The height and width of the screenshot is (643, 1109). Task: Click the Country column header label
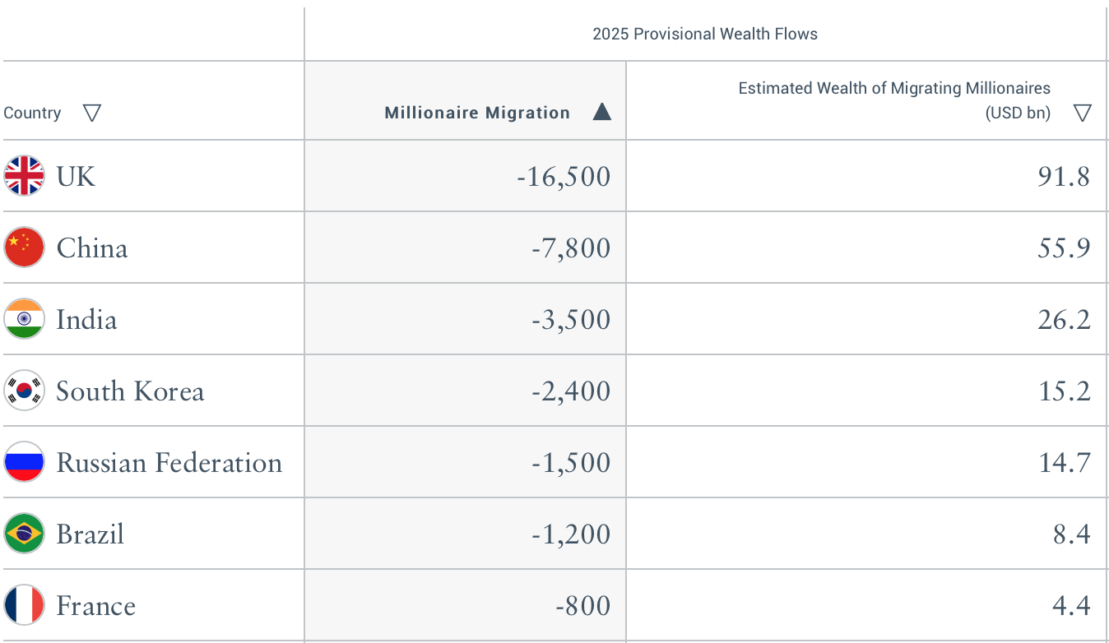32,113
